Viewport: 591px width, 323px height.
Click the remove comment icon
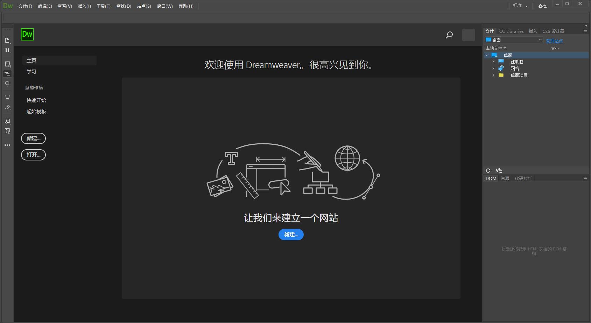(7, 131)
